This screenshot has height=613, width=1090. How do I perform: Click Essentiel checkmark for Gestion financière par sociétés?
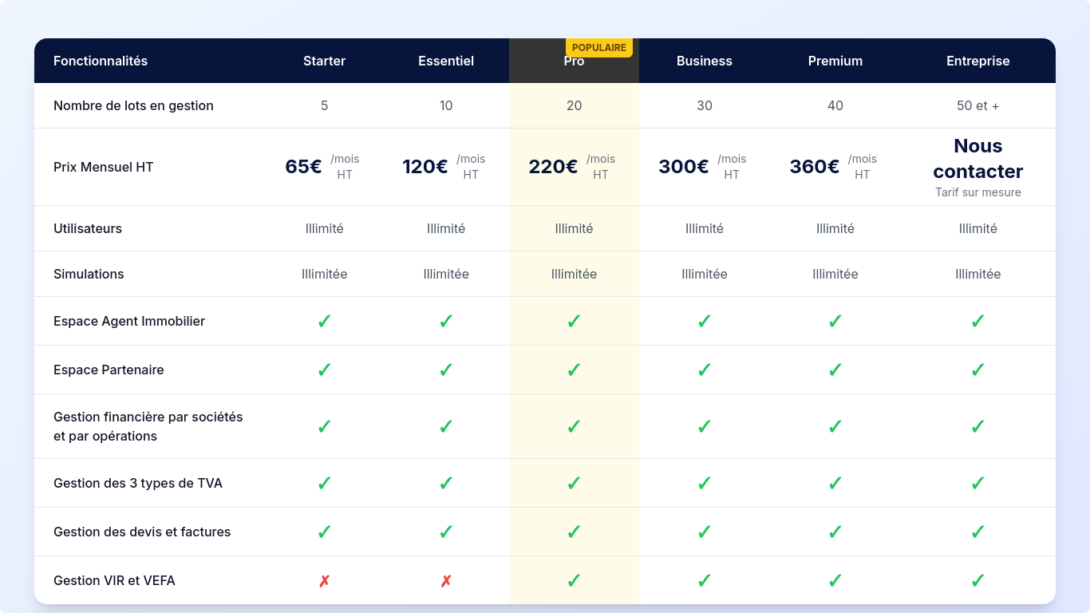[x=446, y=427]
